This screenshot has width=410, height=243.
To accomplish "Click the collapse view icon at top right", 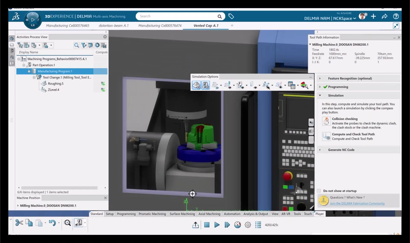I will (x=396, y=26).
